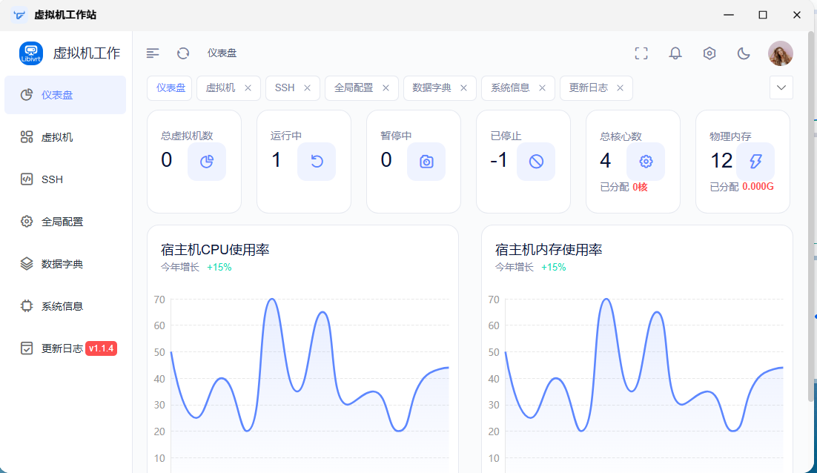The image size is (817, 473).
Task: Click the lightning icon in 物理内存 card
Action: (755, 162)
